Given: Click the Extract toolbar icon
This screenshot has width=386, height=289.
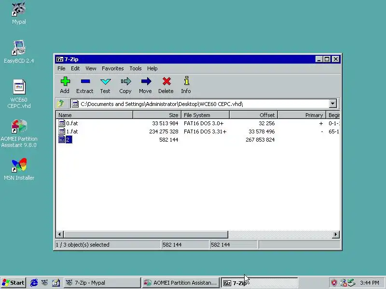Looking at the screenshot, I should [85, 81].
